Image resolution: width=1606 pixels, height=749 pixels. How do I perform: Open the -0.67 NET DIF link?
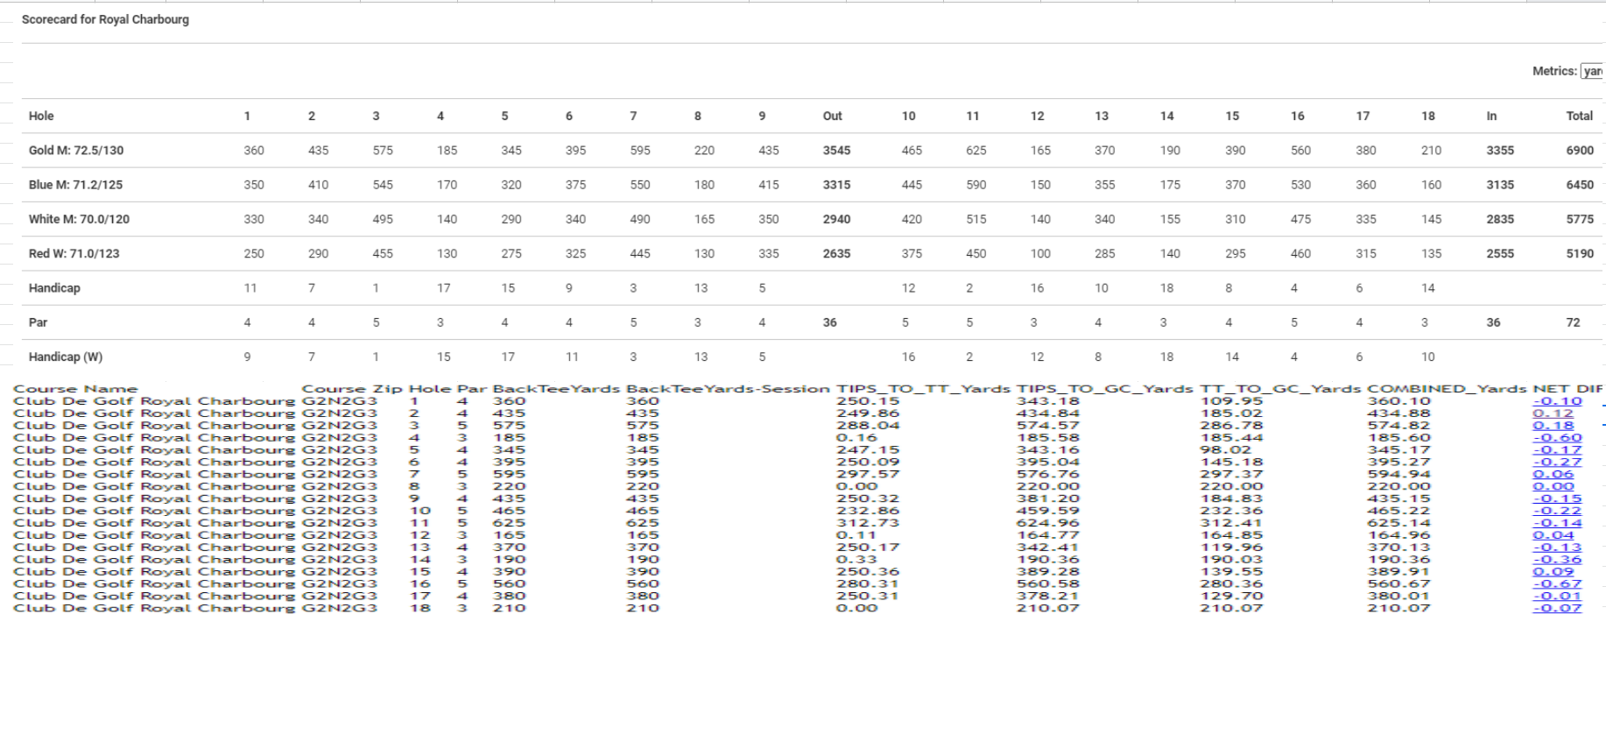[1557, 584]
